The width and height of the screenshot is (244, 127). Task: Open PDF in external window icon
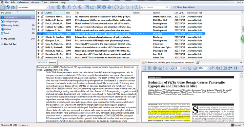click(x=144, y=68)
